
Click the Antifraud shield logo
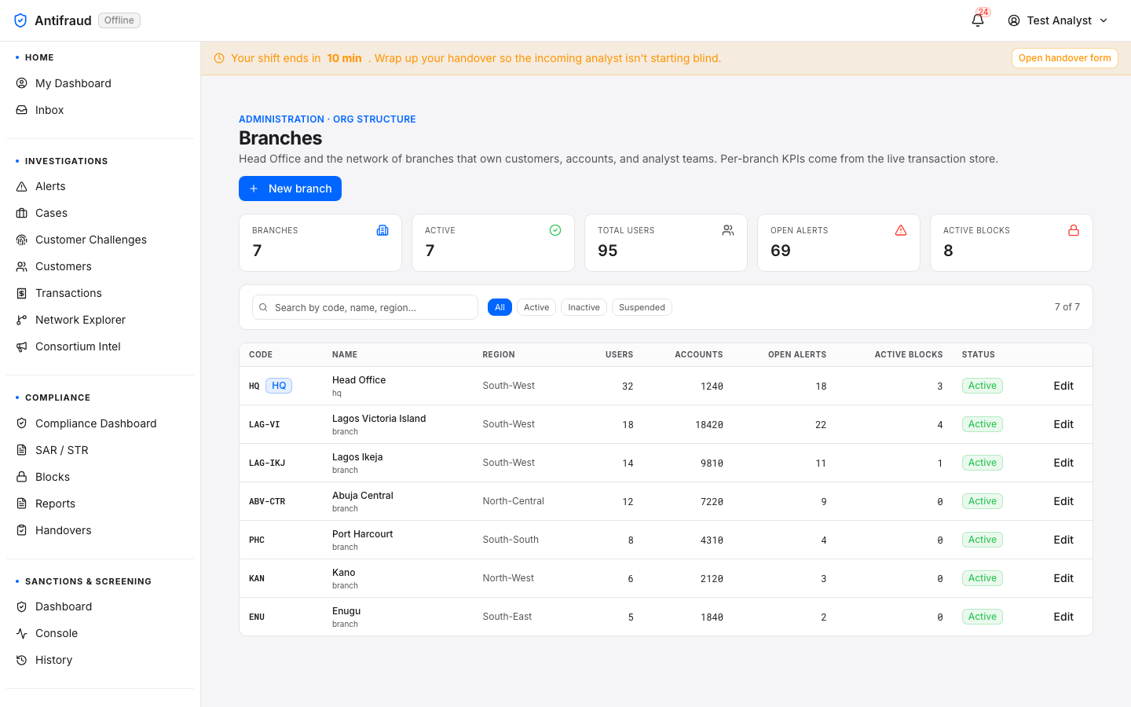click(20, 20)
